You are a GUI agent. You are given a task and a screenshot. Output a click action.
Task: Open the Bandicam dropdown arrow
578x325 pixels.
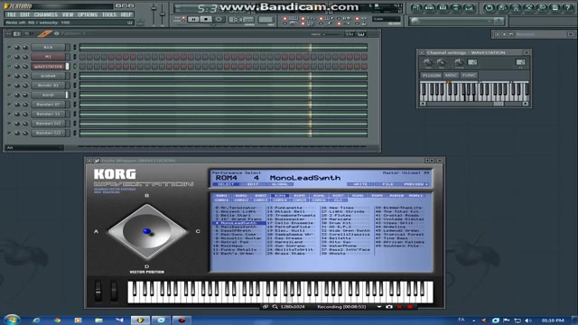[x=379, y=307]
